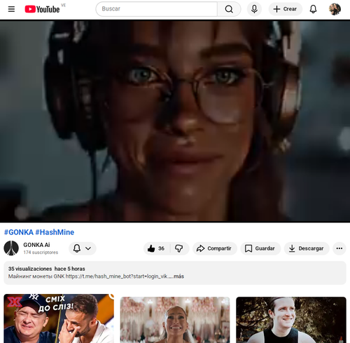This screenshot has height=343, width=350.
Task: Go to YouTube home via logo
Action: (x=42, y=9)
